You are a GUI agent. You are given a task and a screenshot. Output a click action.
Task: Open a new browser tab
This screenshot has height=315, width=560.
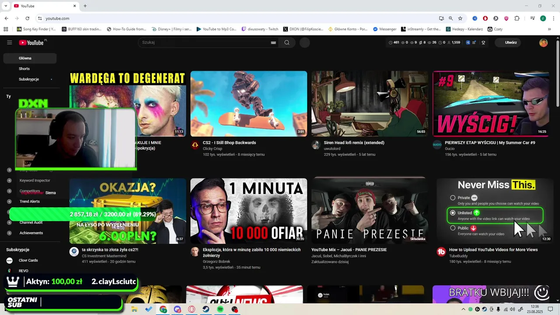(x=85, y=6)
